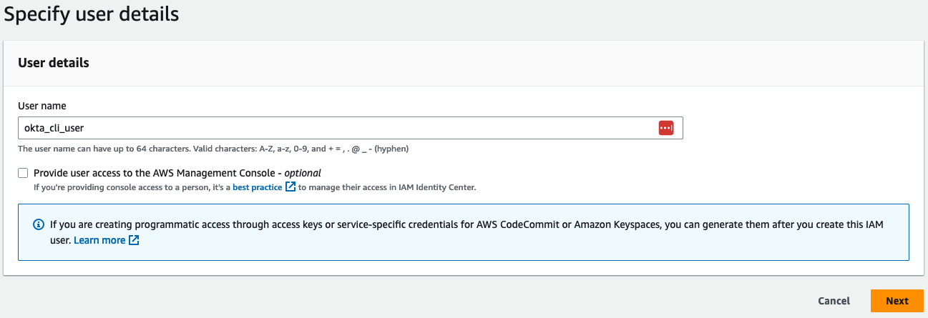This screenshot has height=318, width=928.
Task: Click the italic "optional" word
Action: pos(303,173)
